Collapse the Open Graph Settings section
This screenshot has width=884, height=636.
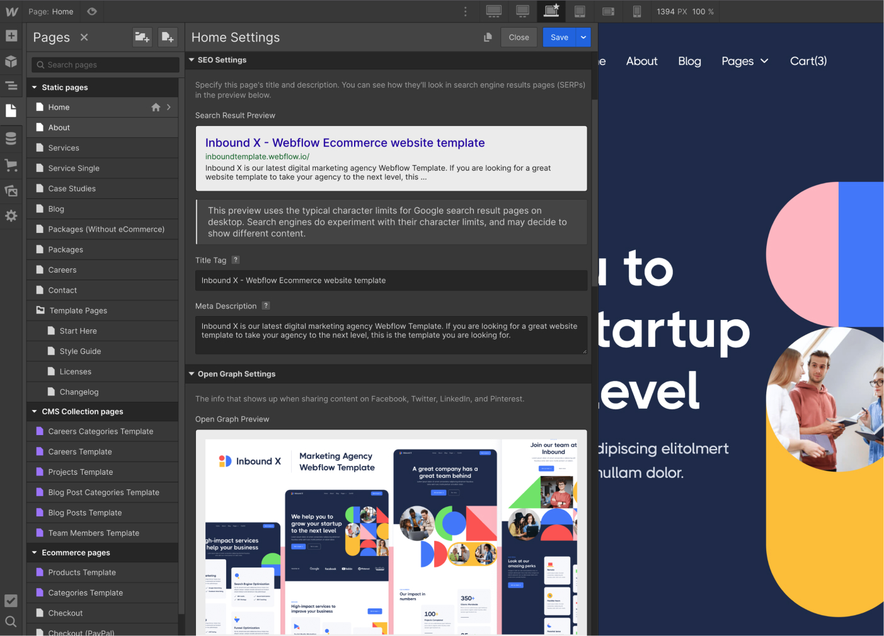[x=192, y=373]
